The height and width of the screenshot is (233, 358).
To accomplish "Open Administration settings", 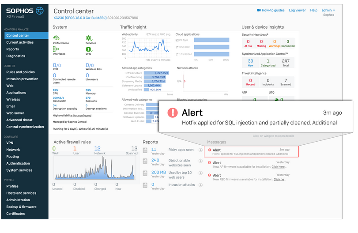I will pyautogui.click(x=18, y=200).
